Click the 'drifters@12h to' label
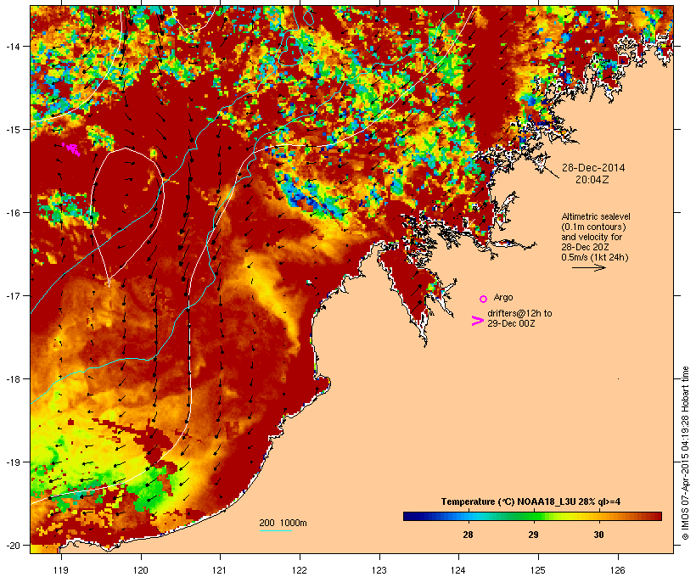Screen dimensions: 696x577 coord(519,313)
